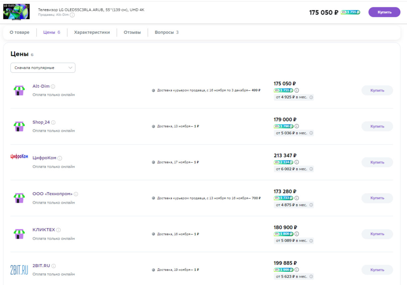The height and width of the screenshot is (285, 407).
Task: Switch to the Отзывы tab
Action: (132, 32)
